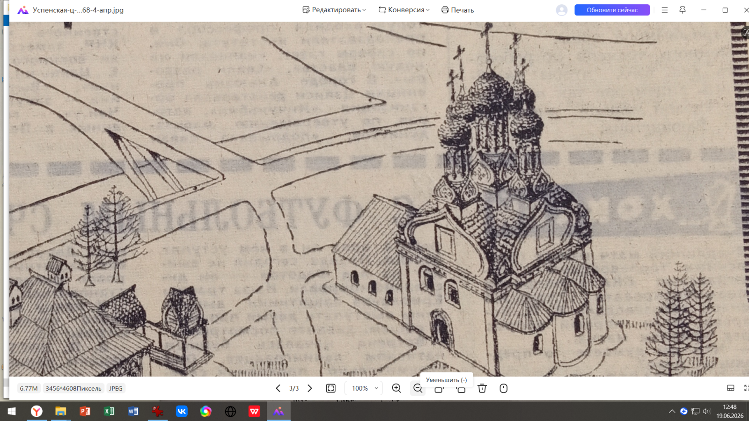The height and width of the screenshot is (421, 749).
Task: Click the app logo in title bar
Action: point(23,10)
